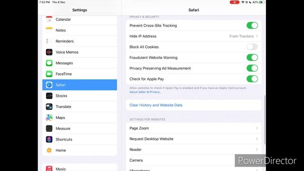Tap the Request Desktop Website label
The width and height of the screenshot is (304, 171).
tap(152, 139)
